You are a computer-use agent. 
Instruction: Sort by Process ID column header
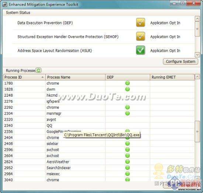point(24,77)
